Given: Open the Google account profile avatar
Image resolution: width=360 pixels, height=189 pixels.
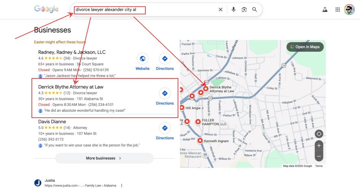Looking at the screenshot, I should coord(349,9).
